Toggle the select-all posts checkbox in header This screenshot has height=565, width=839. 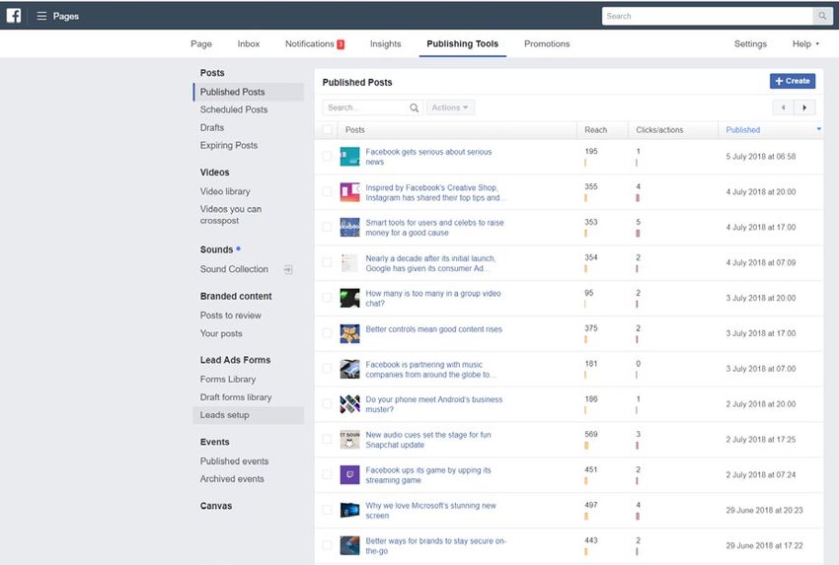pos(327,129)
